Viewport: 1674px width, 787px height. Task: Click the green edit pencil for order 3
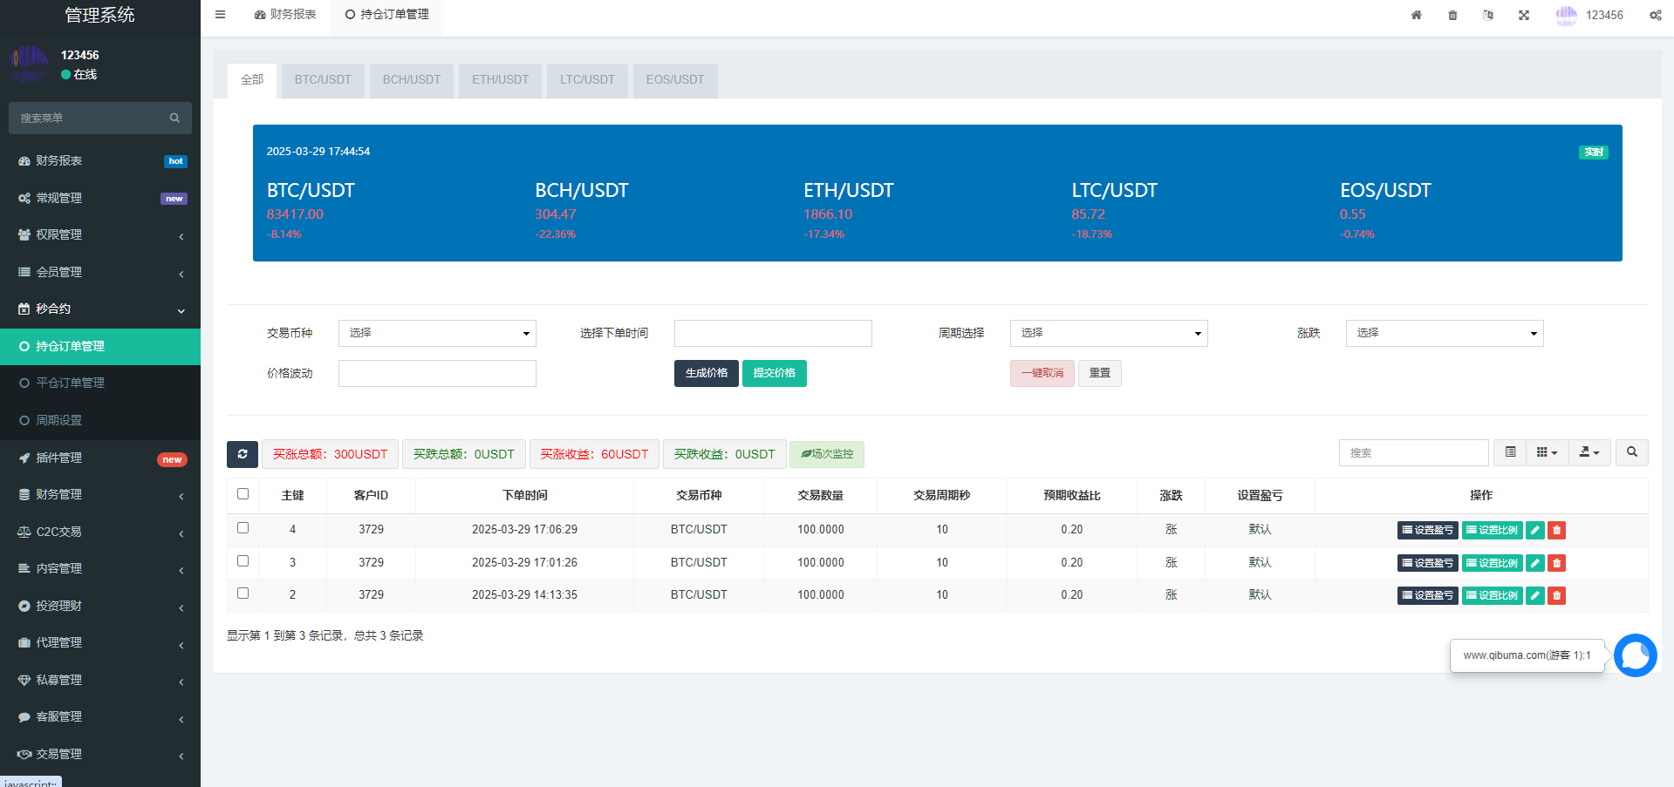coord(1534,563)
